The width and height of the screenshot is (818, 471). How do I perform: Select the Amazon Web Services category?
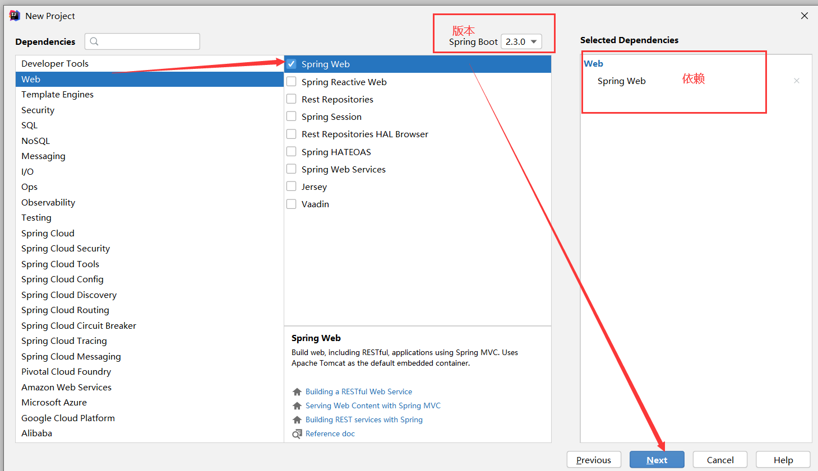pyautogui.click(x=150, y=387)
